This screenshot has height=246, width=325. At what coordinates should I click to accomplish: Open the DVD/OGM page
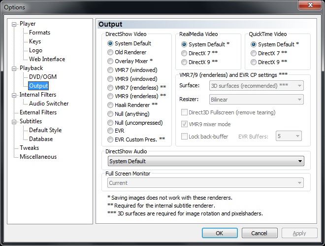[x=43, y=77]
